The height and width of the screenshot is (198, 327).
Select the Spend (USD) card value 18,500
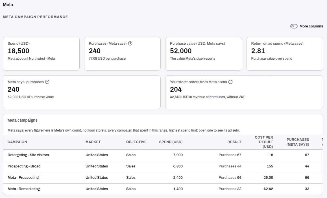tap(18, 51)
